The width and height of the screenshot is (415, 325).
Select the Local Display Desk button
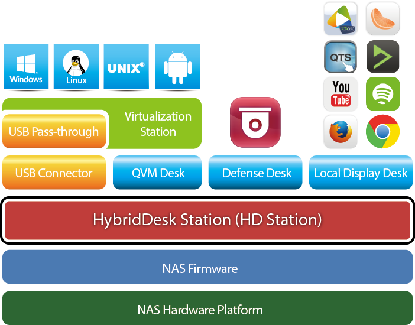tap(361, 173)
